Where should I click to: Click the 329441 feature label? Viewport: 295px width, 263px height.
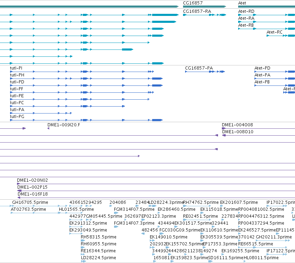(220, 223)
